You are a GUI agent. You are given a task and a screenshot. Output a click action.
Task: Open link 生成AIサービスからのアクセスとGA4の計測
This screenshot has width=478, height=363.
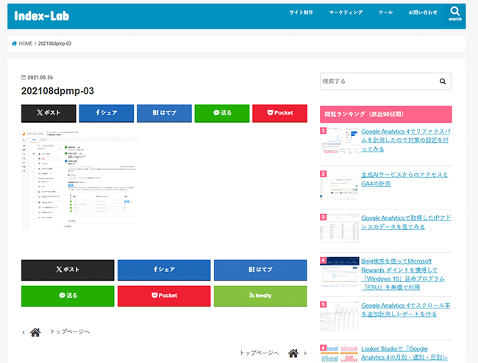click(x=404, y=179)
